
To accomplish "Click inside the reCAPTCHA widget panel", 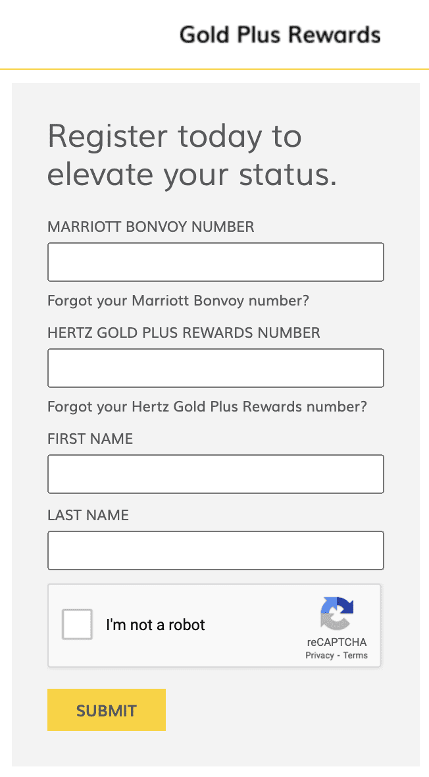I will pyautogui.click(x=214, y=626).
